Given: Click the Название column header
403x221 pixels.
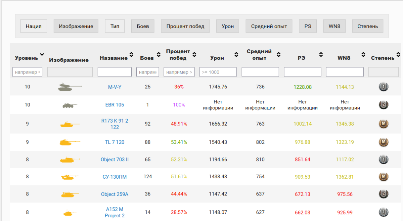Looking at the screenshot, I should pos(114,58).
